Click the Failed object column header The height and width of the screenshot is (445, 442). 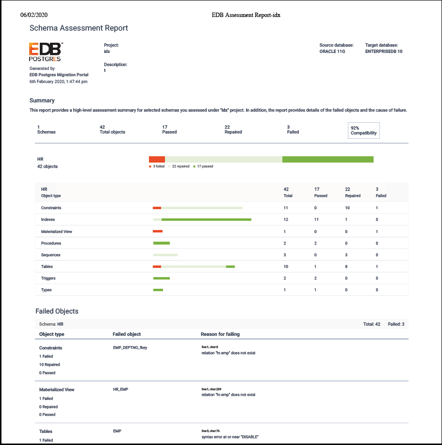click(127, 334)
